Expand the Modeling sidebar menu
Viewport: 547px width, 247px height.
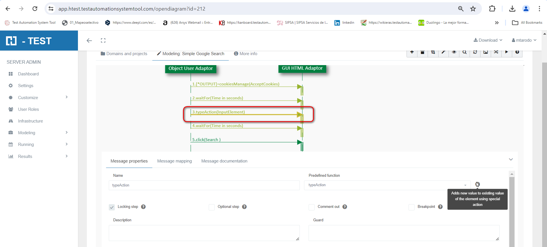click(x=27, y=133)
